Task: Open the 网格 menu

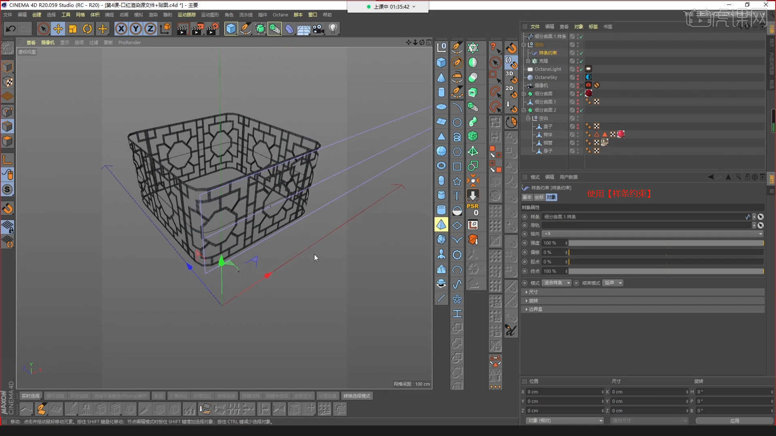Action: click(80, 15)
